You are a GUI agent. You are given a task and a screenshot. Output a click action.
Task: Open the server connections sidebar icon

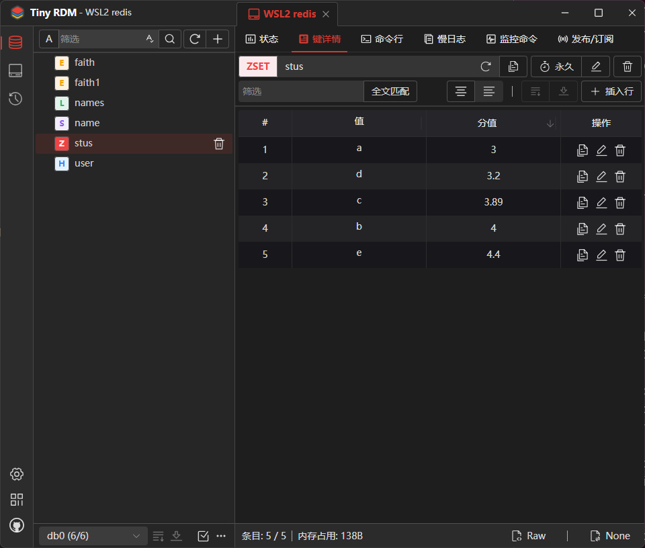click(15, 71)
